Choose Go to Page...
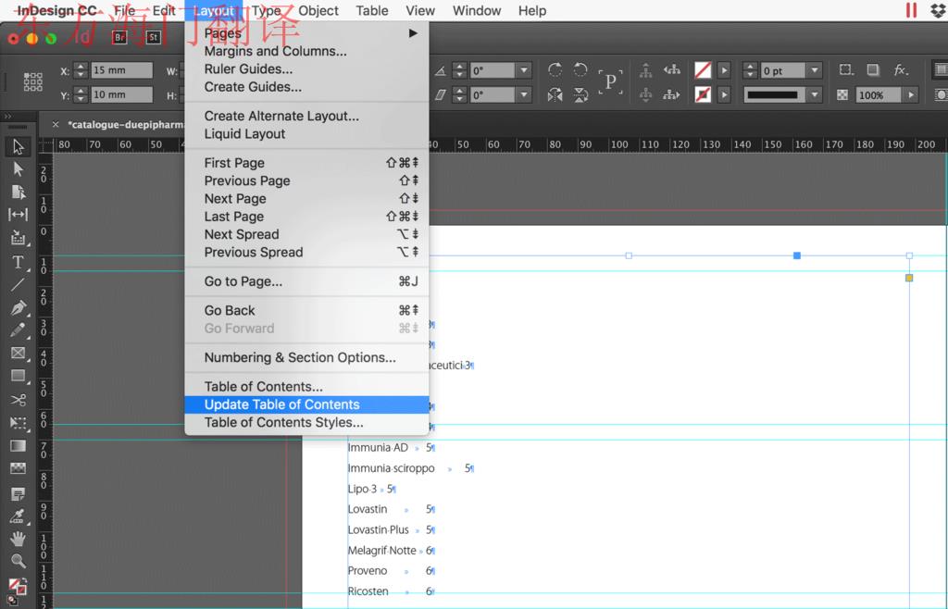The width and height of the screenshot is (948, 609). click(x=306, y=281)
